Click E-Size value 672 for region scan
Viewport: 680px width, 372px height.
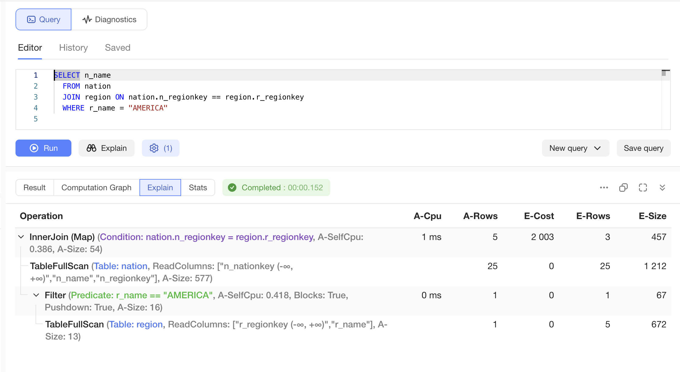[x=659, y=324]
